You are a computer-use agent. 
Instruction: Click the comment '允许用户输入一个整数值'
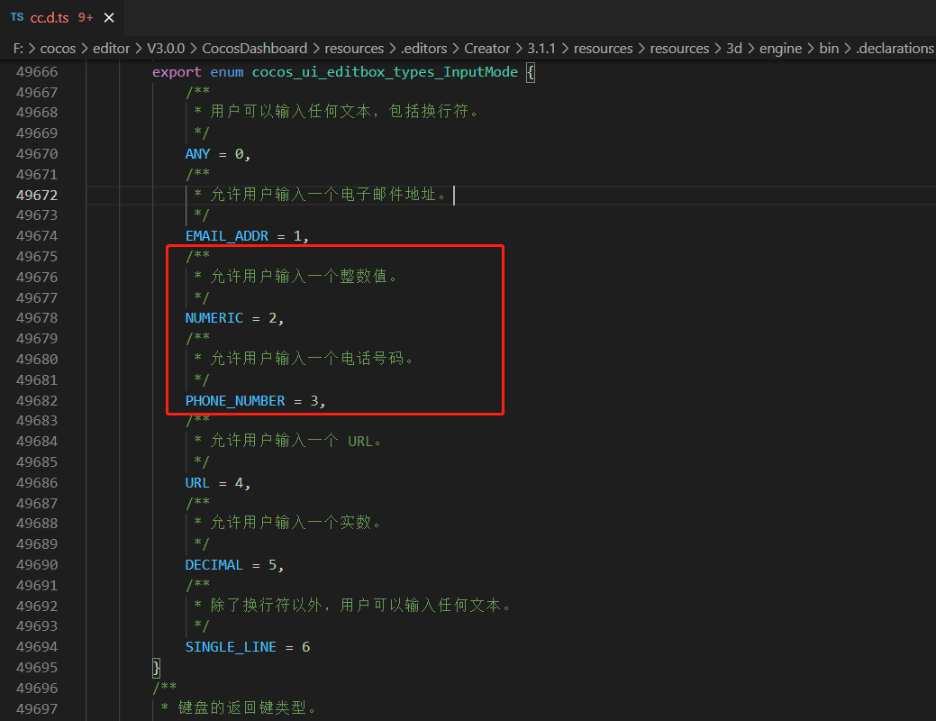(299, 276)
